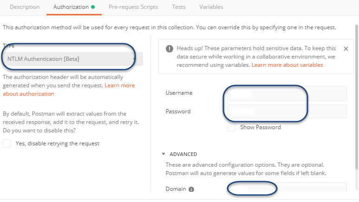Viewport: 359px width, 202px height.
Task: Follow 'Learn more about variables' link
Action: (287, 65)
